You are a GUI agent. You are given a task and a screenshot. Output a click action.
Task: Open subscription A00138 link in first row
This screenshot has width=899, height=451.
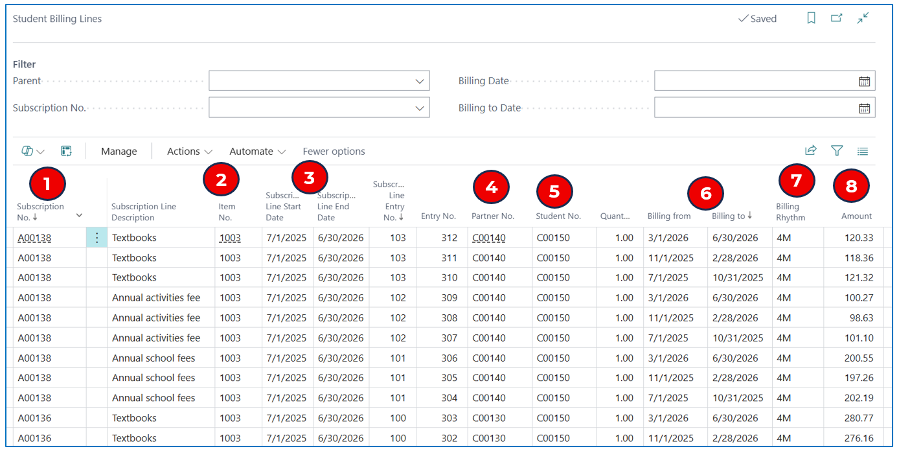(34, 238)
